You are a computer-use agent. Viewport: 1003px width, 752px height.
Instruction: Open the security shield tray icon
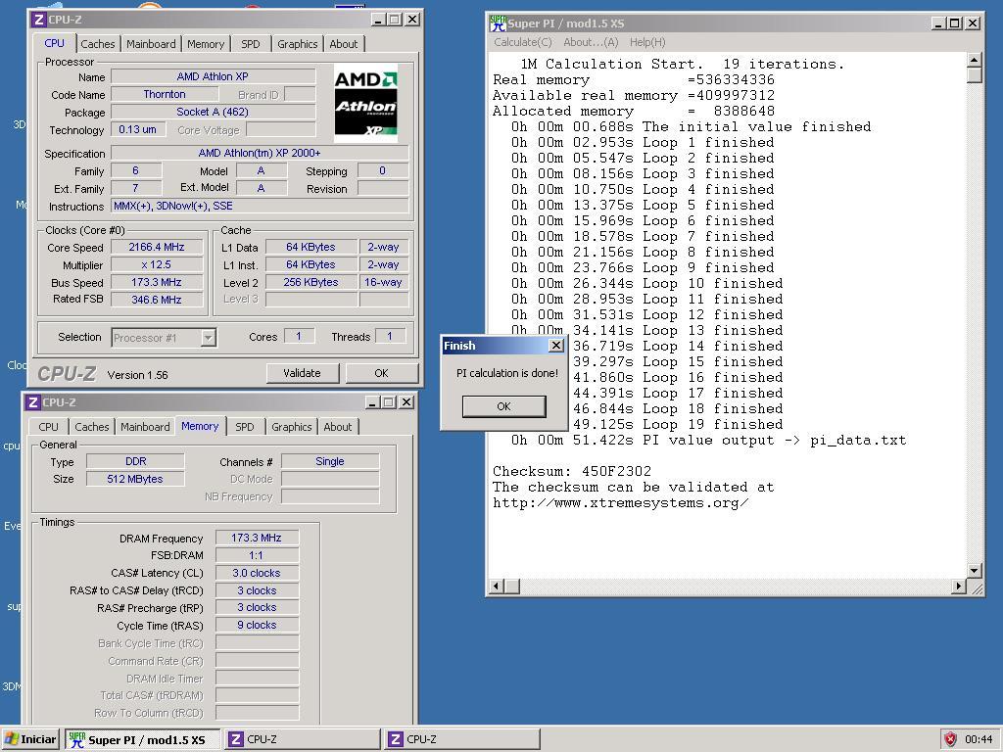point(950,739)
